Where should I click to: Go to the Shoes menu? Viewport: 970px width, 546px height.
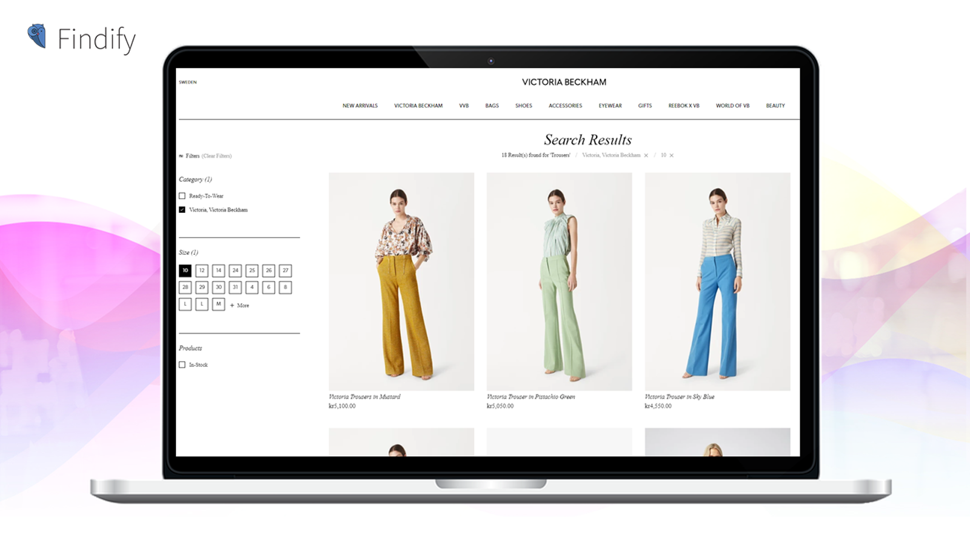coord(524,106)
